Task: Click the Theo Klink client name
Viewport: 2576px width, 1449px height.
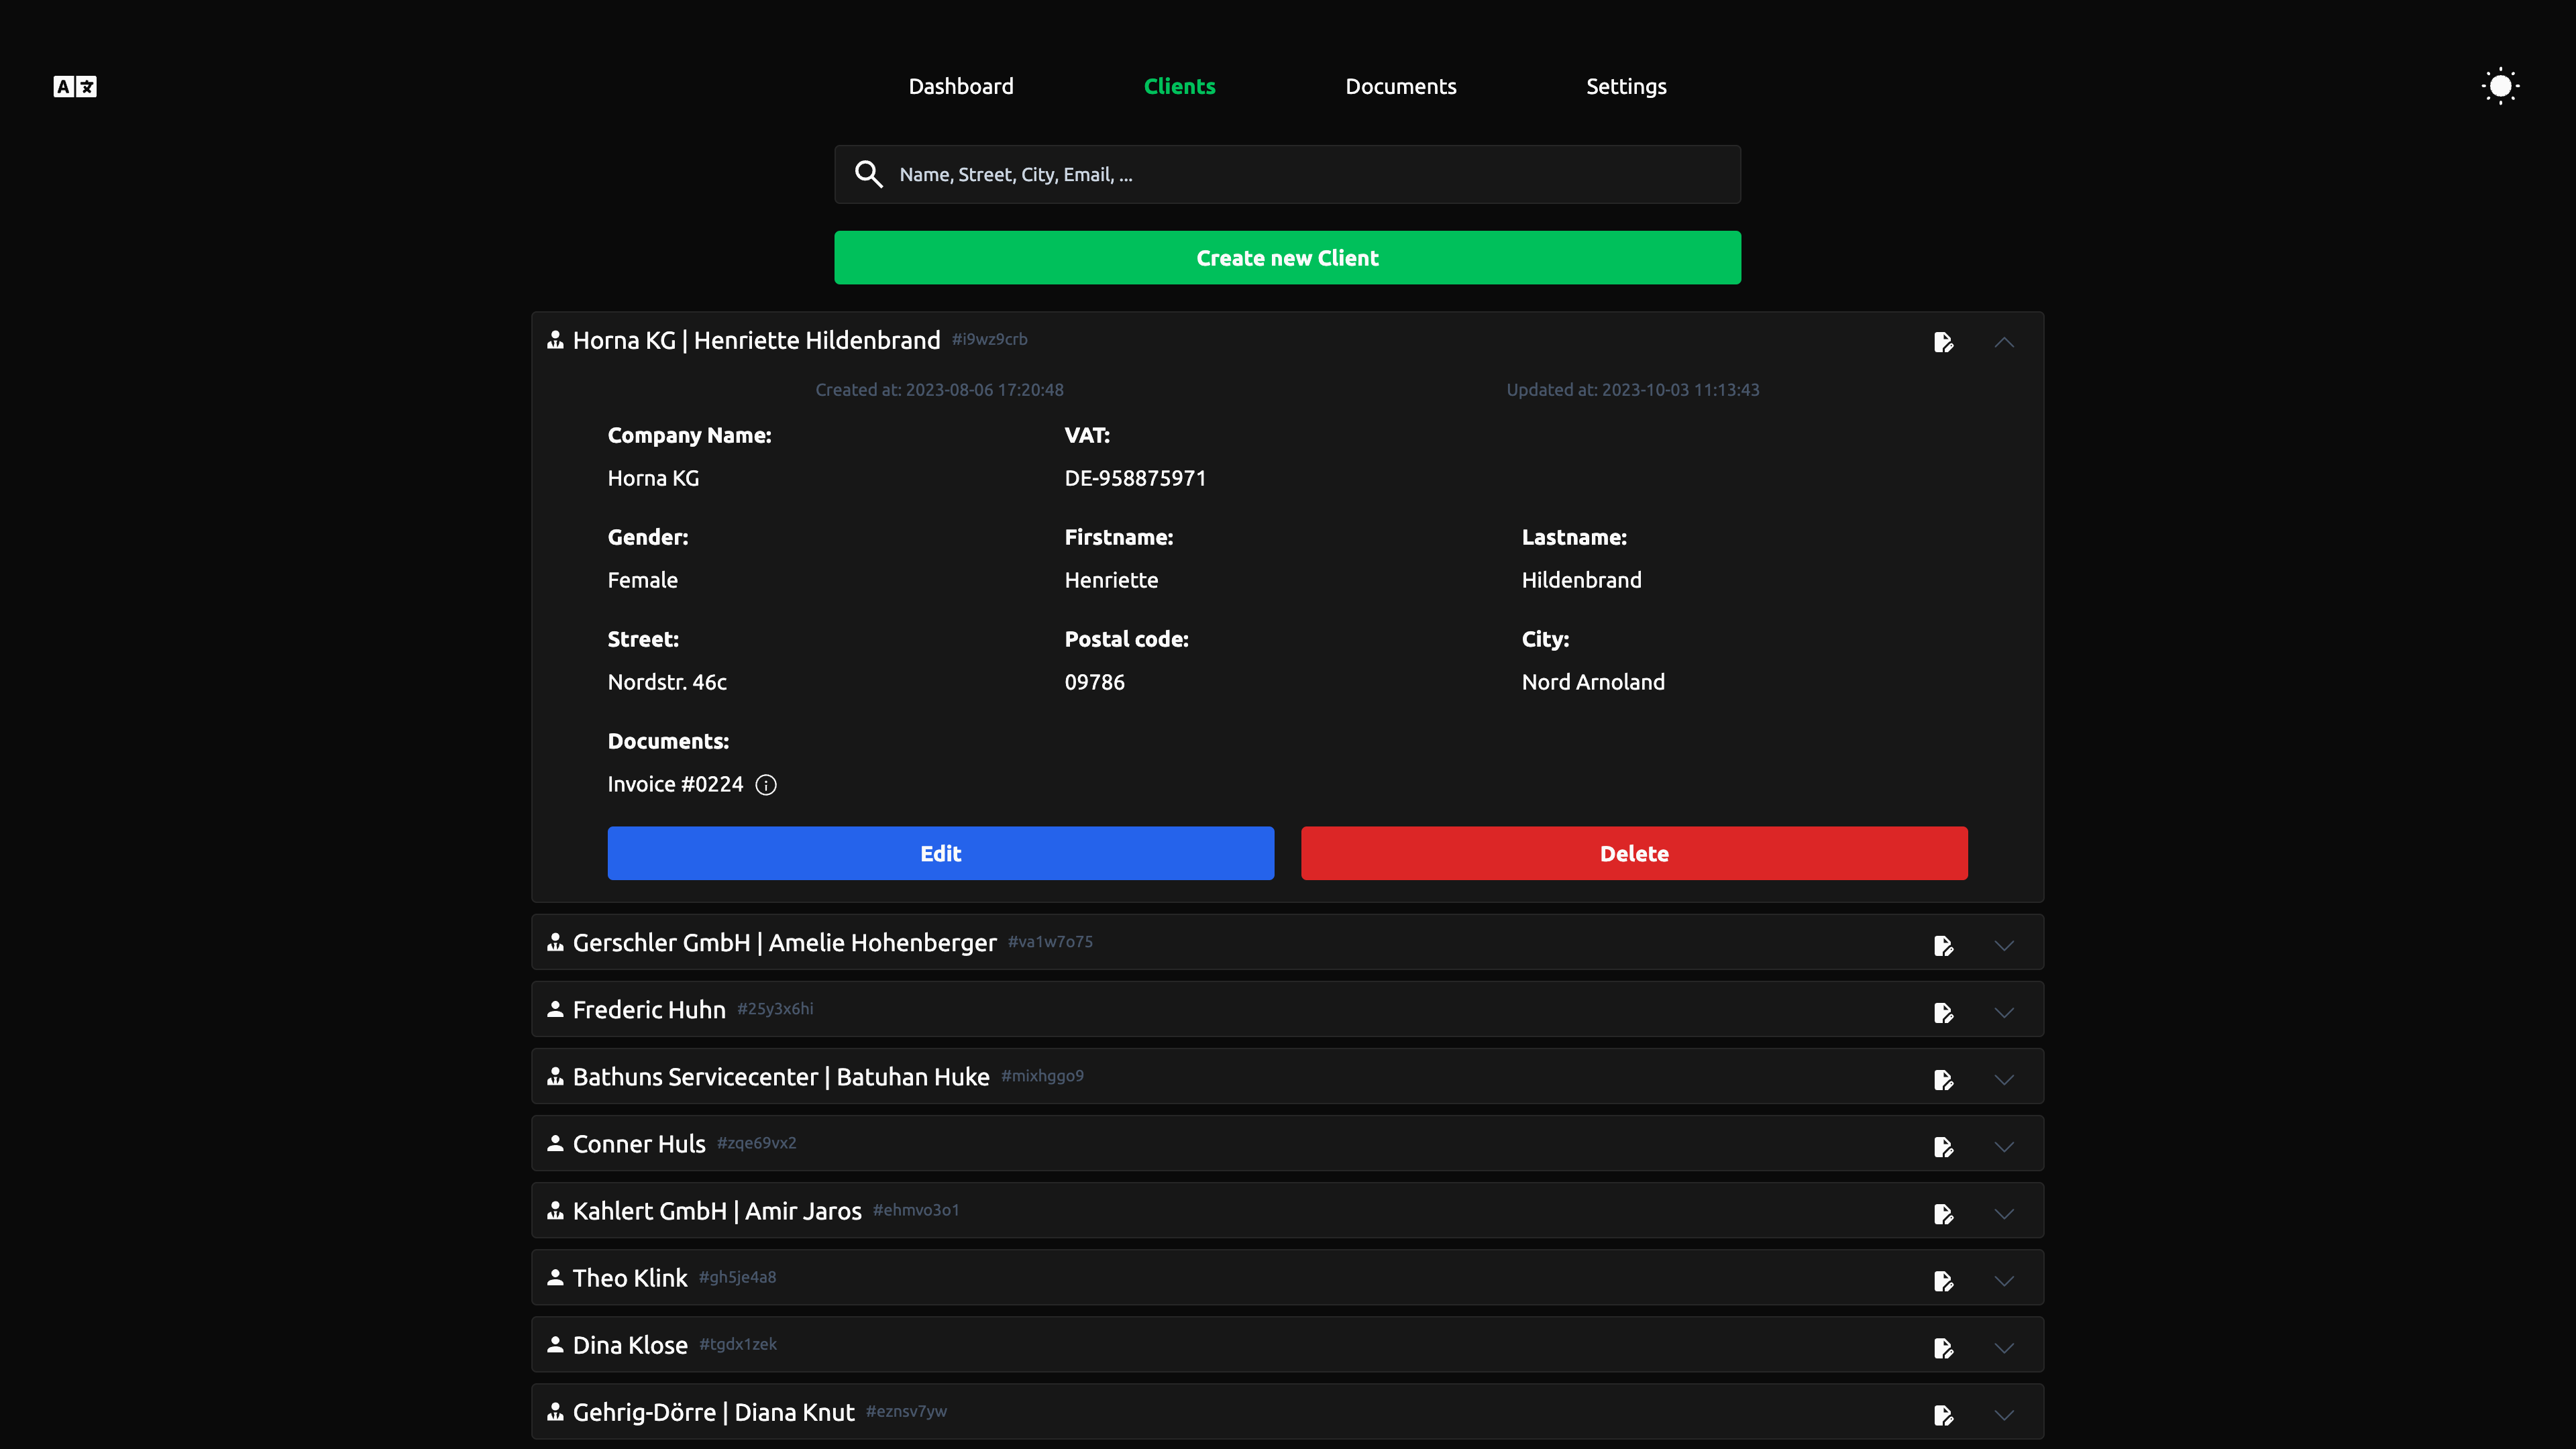Action: pos(630,1278)
